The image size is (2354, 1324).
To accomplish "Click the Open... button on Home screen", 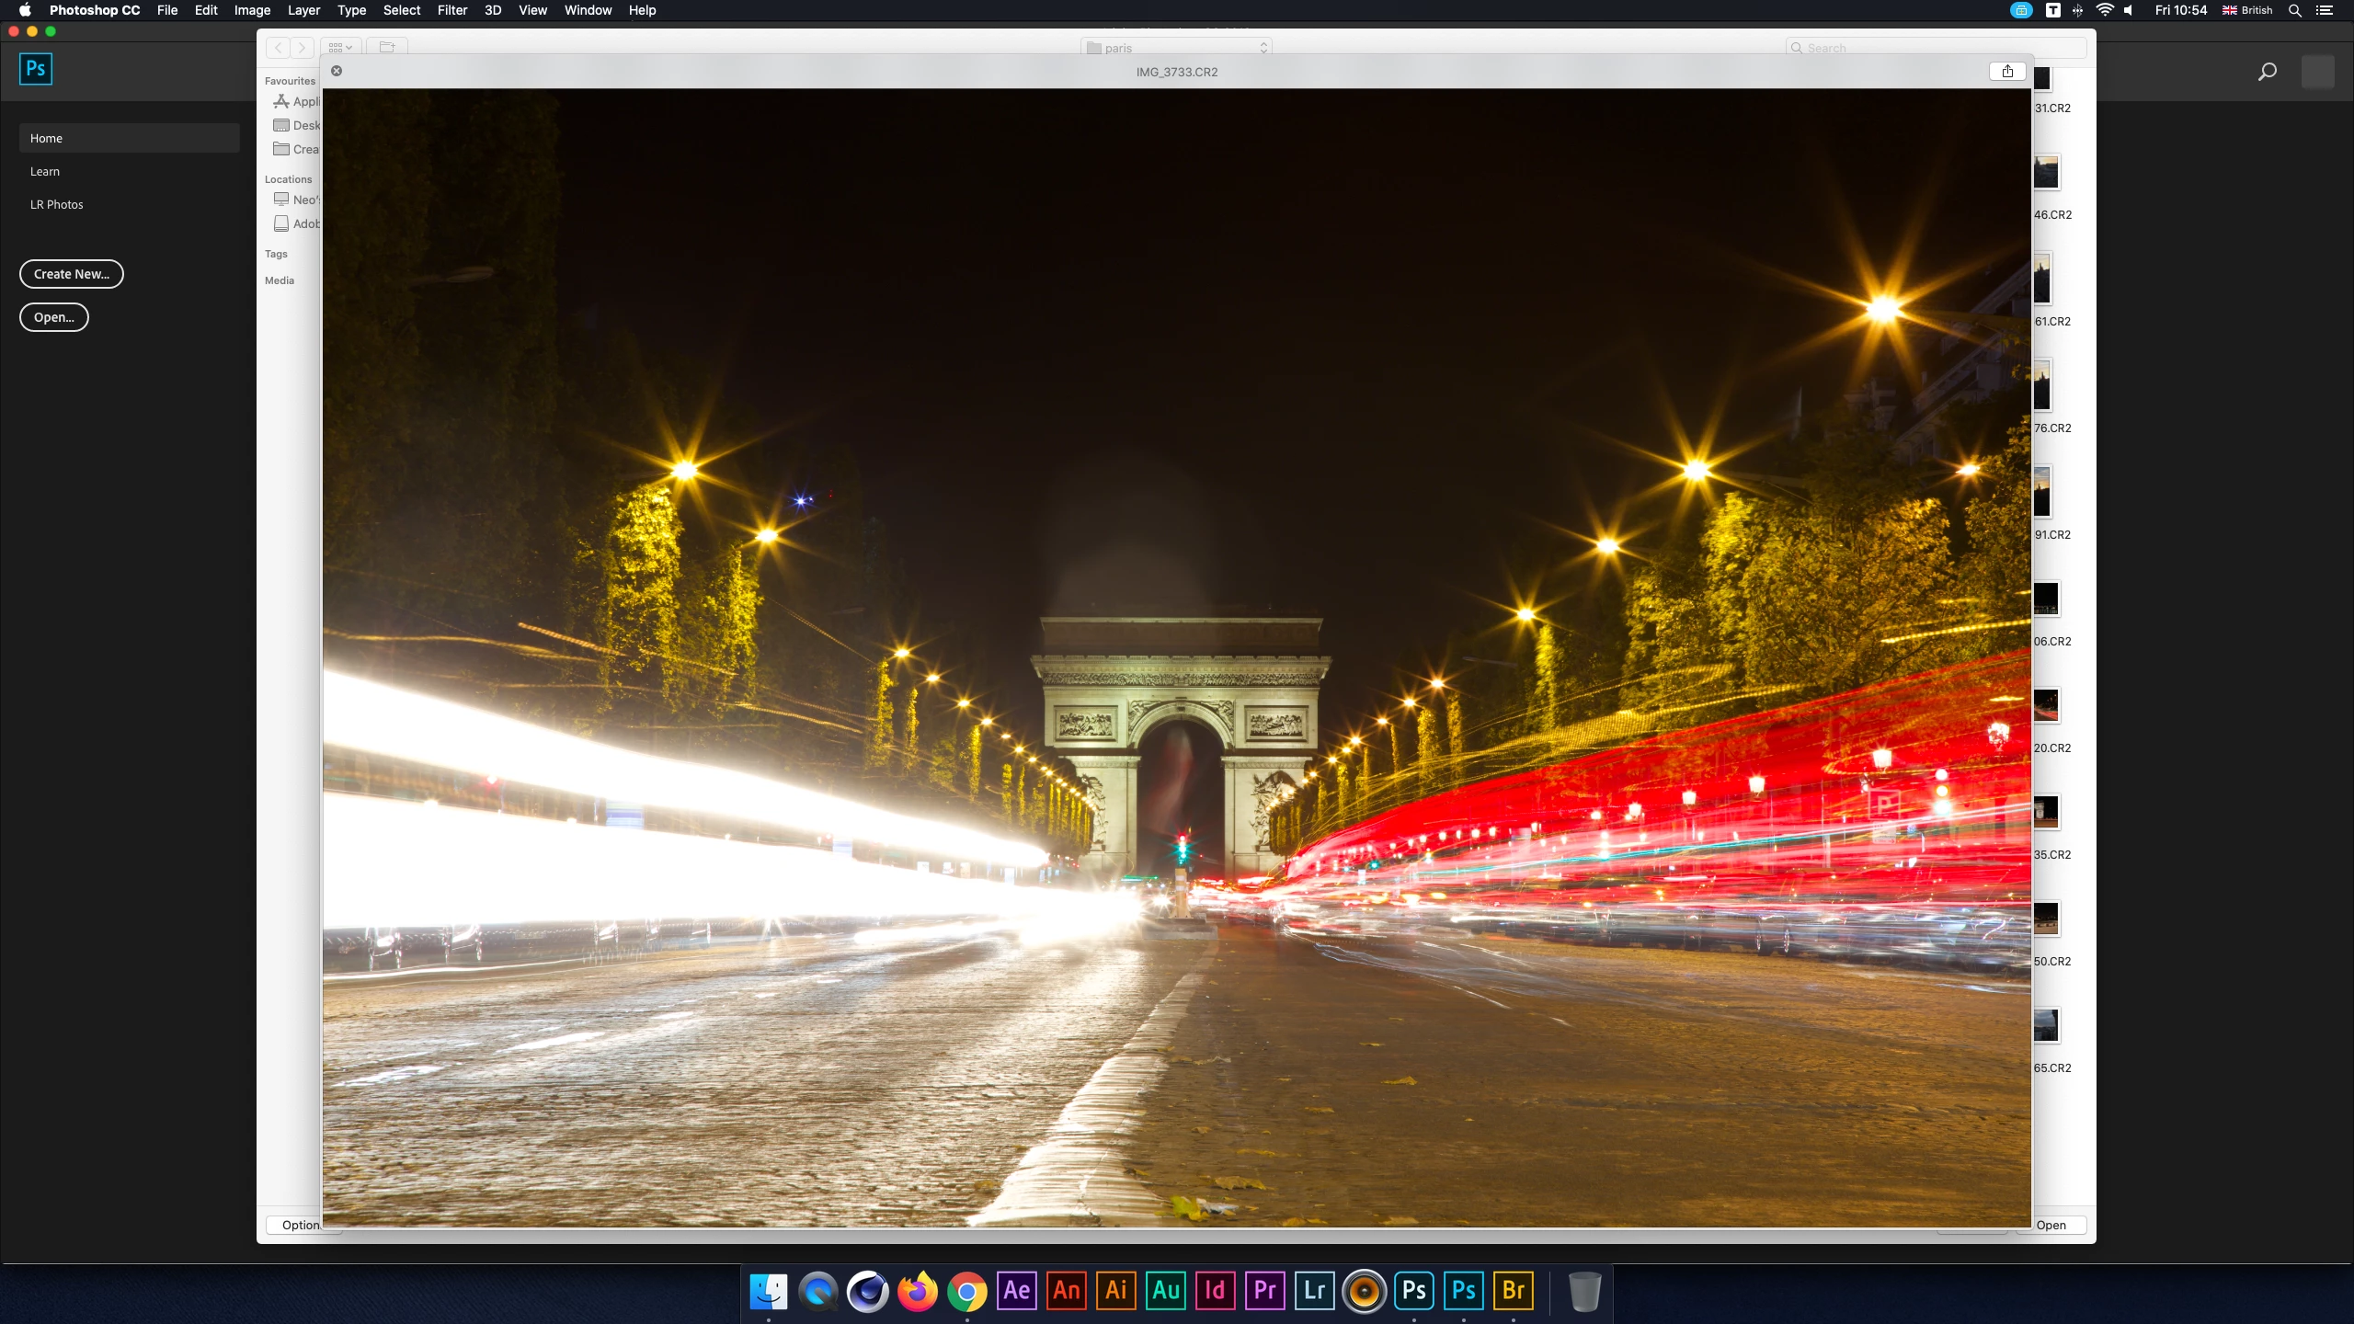I will tap(54, 317).
